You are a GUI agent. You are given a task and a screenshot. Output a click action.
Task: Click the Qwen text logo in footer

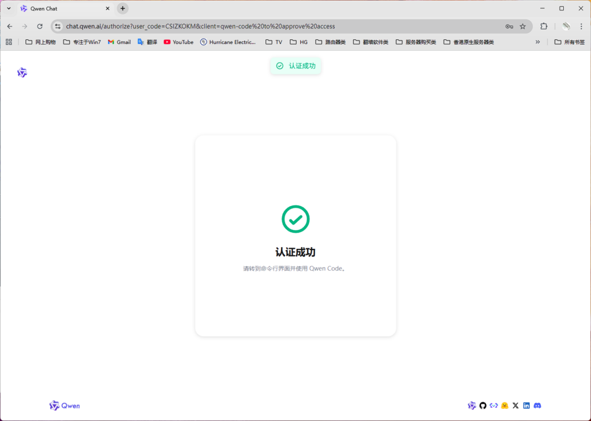point(65,405)
